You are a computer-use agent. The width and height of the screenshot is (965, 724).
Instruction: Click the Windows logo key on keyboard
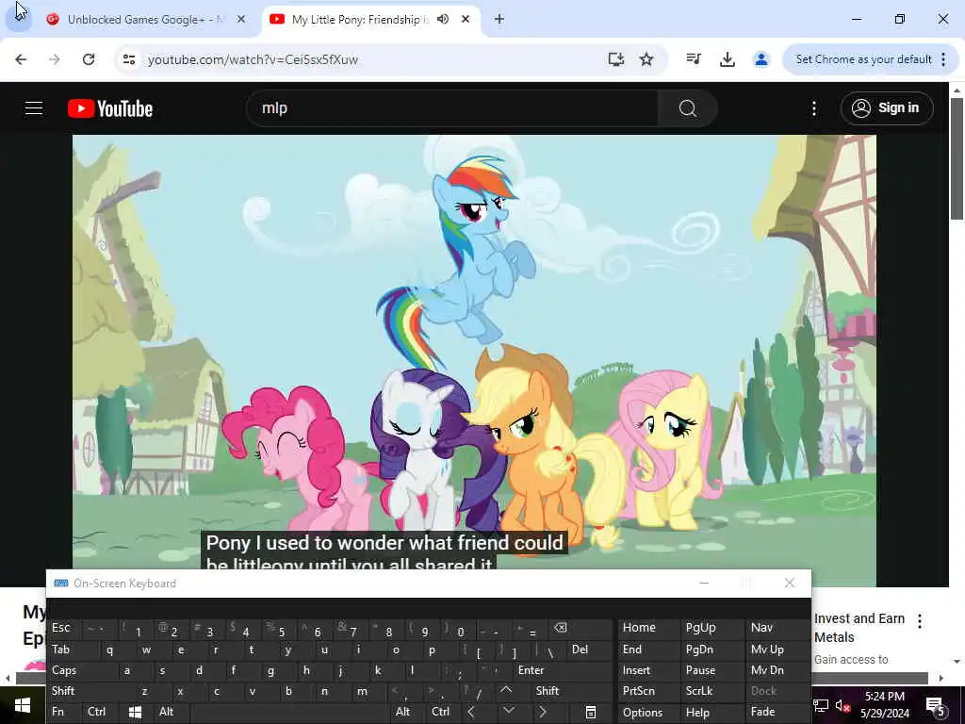coord(135,713)
